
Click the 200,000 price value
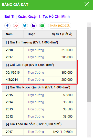click(67, 80)
